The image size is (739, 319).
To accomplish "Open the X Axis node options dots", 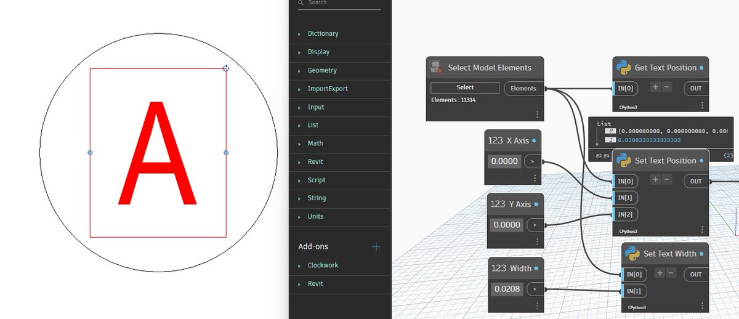I will pyautogui.click(x=535, y=178).
